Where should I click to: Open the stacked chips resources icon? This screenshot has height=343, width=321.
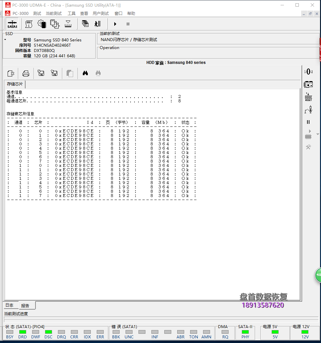click(55, 24)
